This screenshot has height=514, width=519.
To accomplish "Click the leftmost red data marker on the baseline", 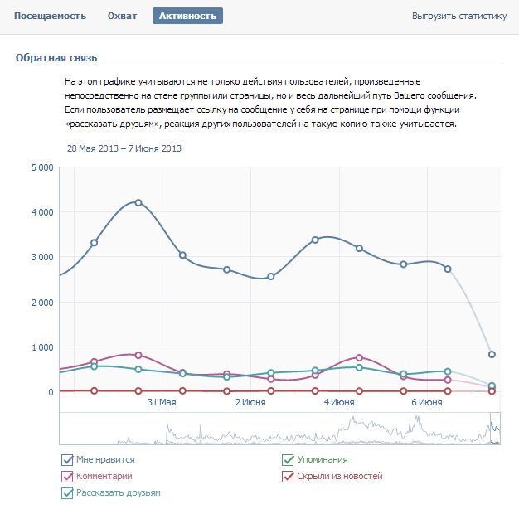I will point(95,390).
